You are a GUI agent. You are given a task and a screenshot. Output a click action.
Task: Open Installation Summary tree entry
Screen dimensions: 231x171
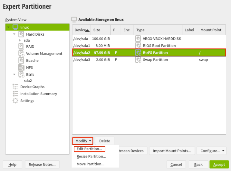pyautogui.click(x=39, y=94)
